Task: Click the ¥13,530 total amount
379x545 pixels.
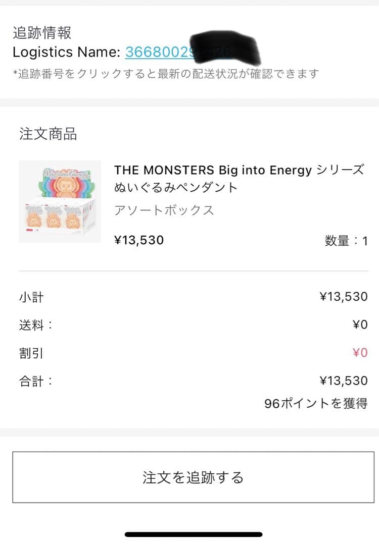Action: pyautogui.click(x=344, y=380)
